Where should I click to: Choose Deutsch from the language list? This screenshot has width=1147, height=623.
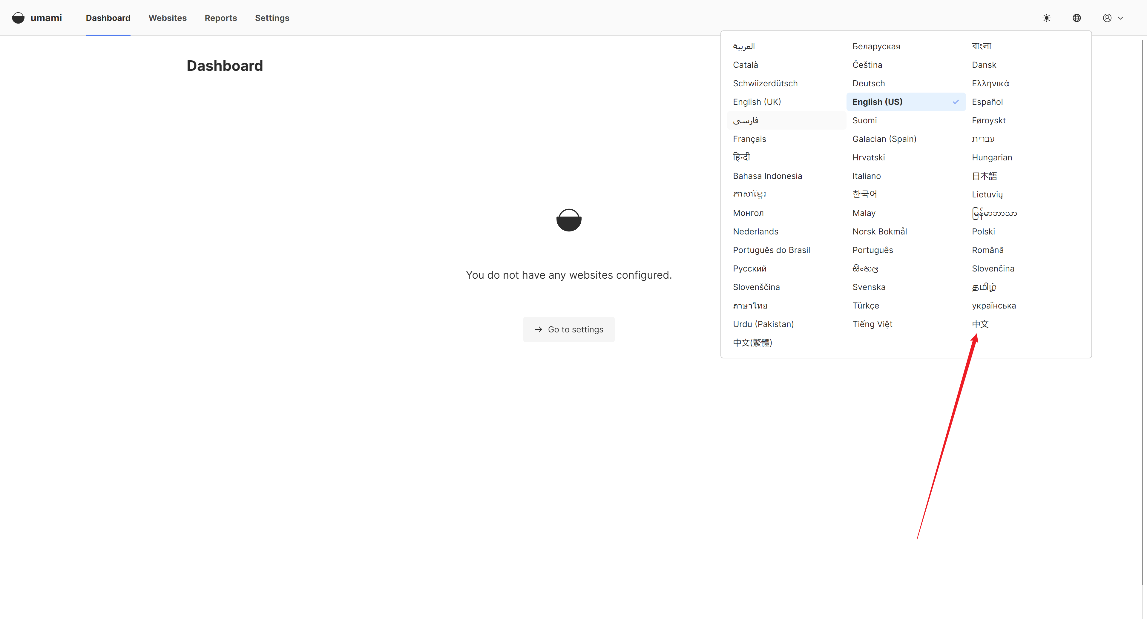tap(868, 83)
